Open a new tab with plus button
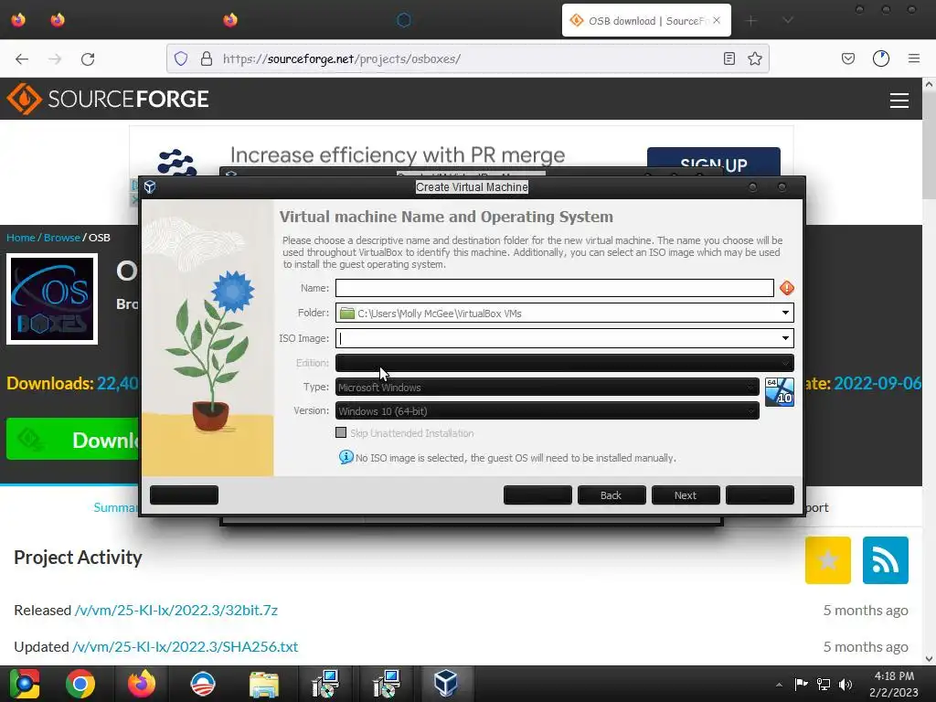Viewport: 936px width, 702px height. [751, 21]
